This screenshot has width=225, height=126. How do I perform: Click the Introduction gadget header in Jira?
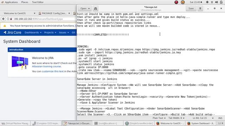coord(42,50)
